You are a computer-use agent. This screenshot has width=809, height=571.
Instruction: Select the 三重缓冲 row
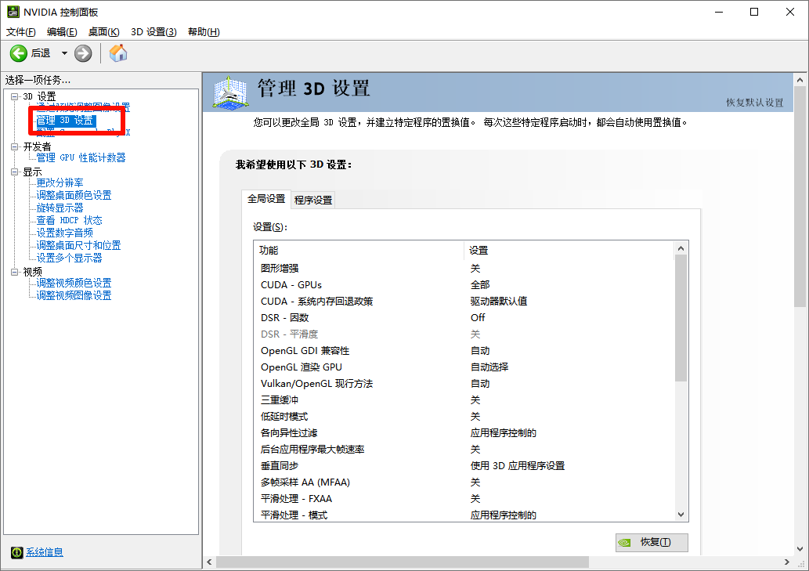pyautogui.click(x=464, y=400)
